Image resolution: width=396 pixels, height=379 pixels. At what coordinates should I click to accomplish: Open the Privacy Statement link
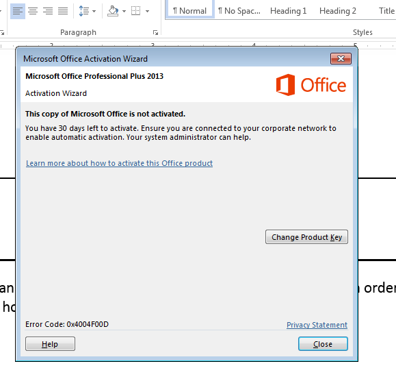point(317,325)
